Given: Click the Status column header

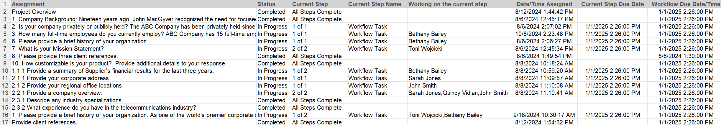Looking at the screenshot, I should (x=274, y=4).
